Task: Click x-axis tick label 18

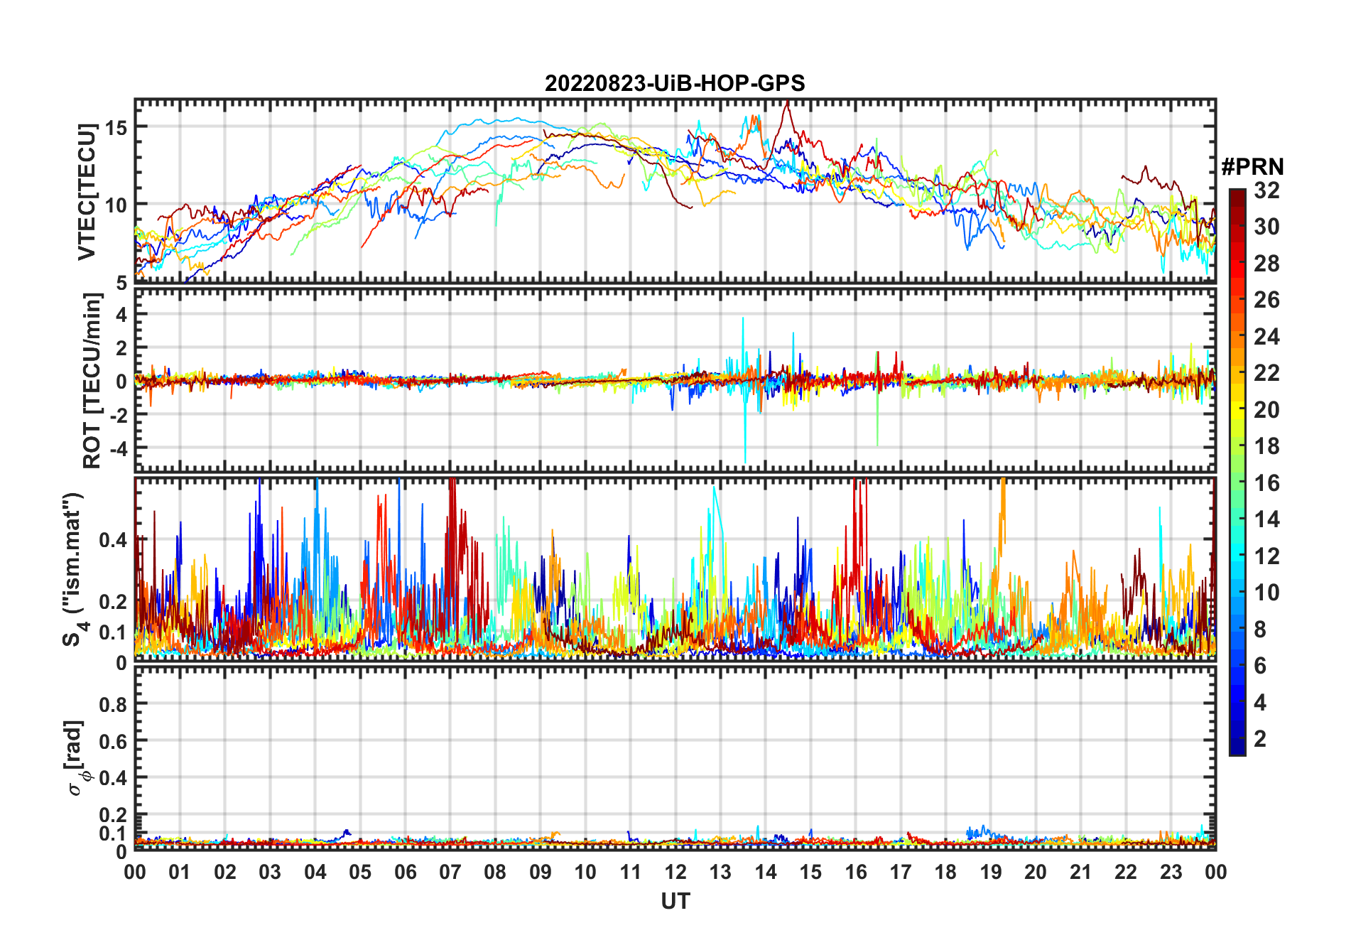Action: click(x=945, y=873)
